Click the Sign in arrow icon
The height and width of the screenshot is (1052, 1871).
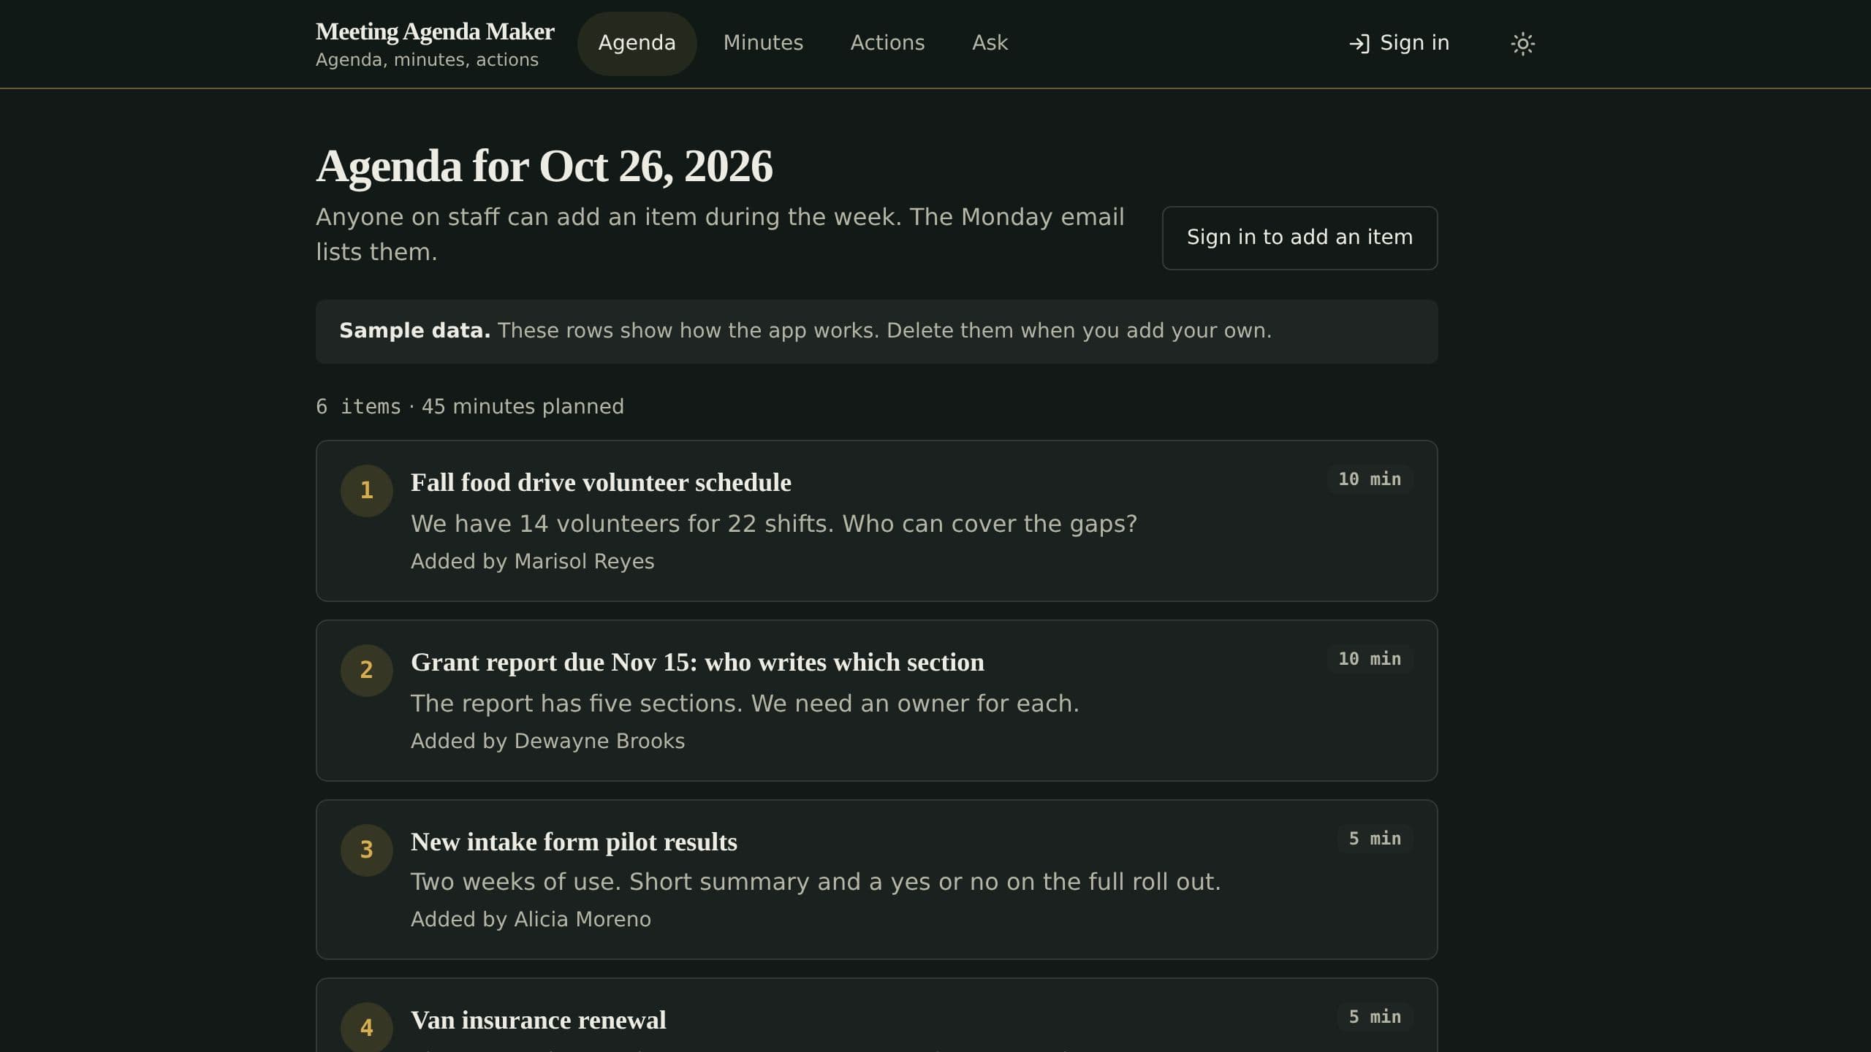(1359, 44)
